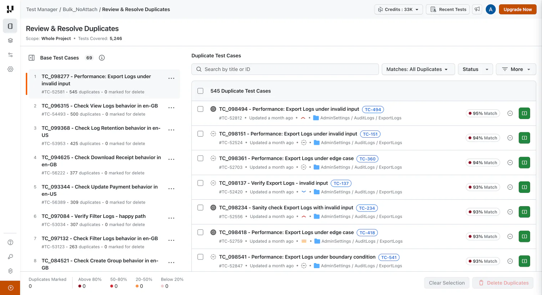Open the user avatar A menu

click(x=491, y=9)
